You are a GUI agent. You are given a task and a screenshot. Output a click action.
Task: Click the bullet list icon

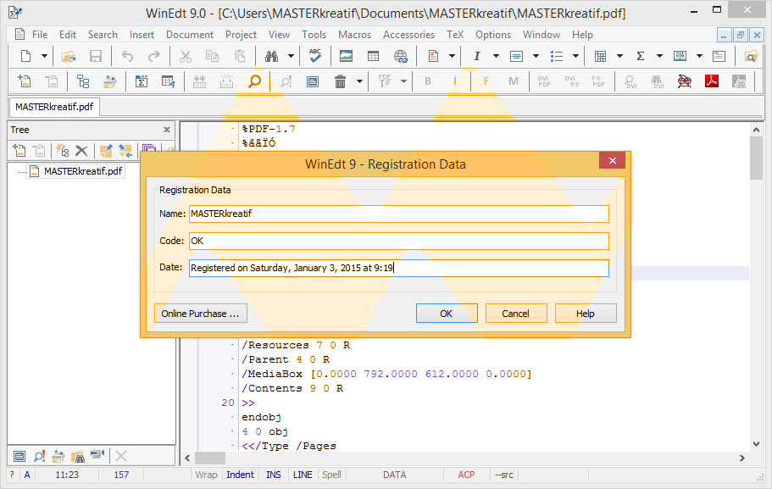[557, 56]
